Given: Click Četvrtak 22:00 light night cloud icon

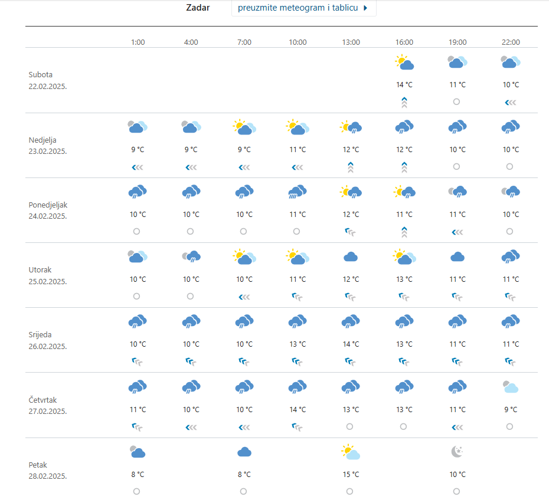Looking at the screenshot, I should 511,387.
